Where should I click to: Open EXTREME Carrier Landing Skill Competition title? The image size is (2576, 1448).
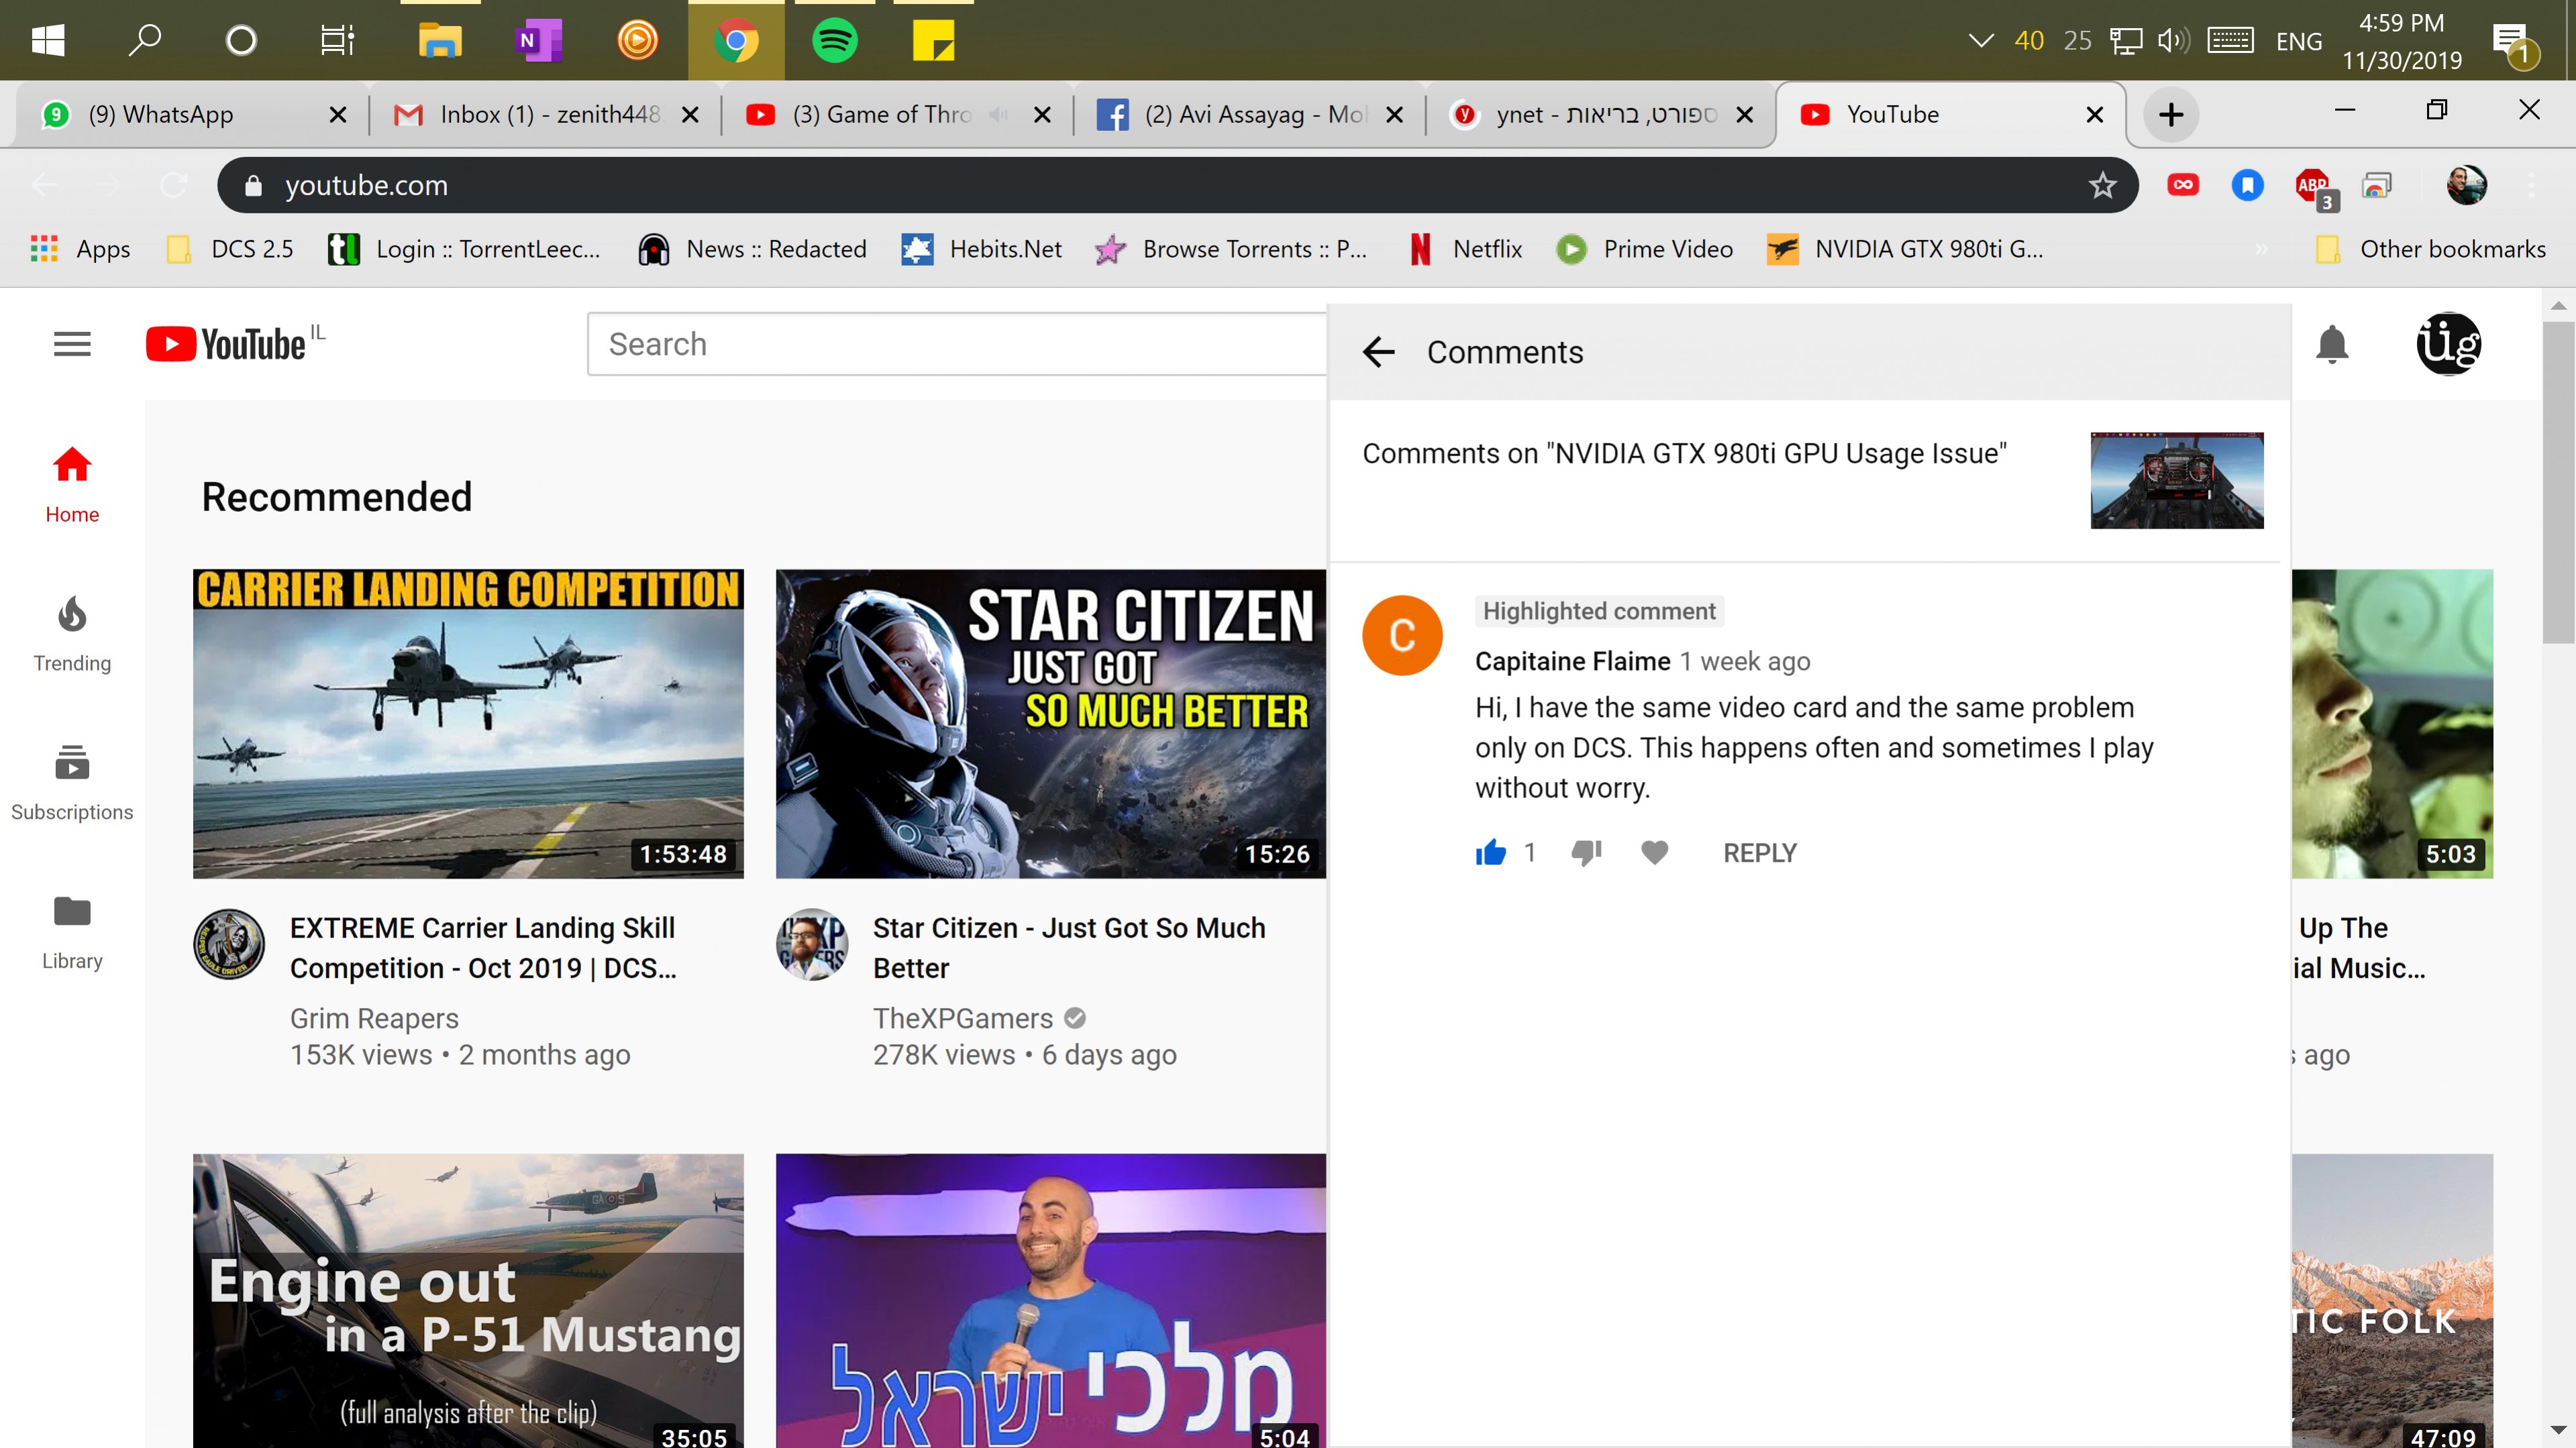pyautogui.click(x=484, y=948)
